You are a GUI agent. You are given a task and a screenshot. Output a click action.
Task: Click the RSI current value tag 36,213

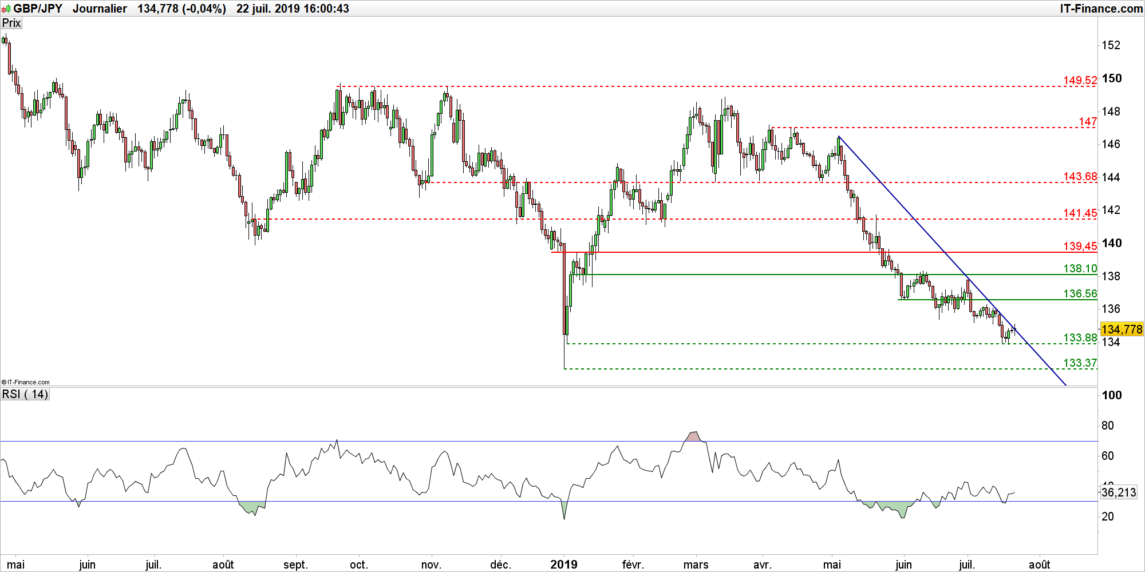pyautogui.click(x=1119, y=492)
